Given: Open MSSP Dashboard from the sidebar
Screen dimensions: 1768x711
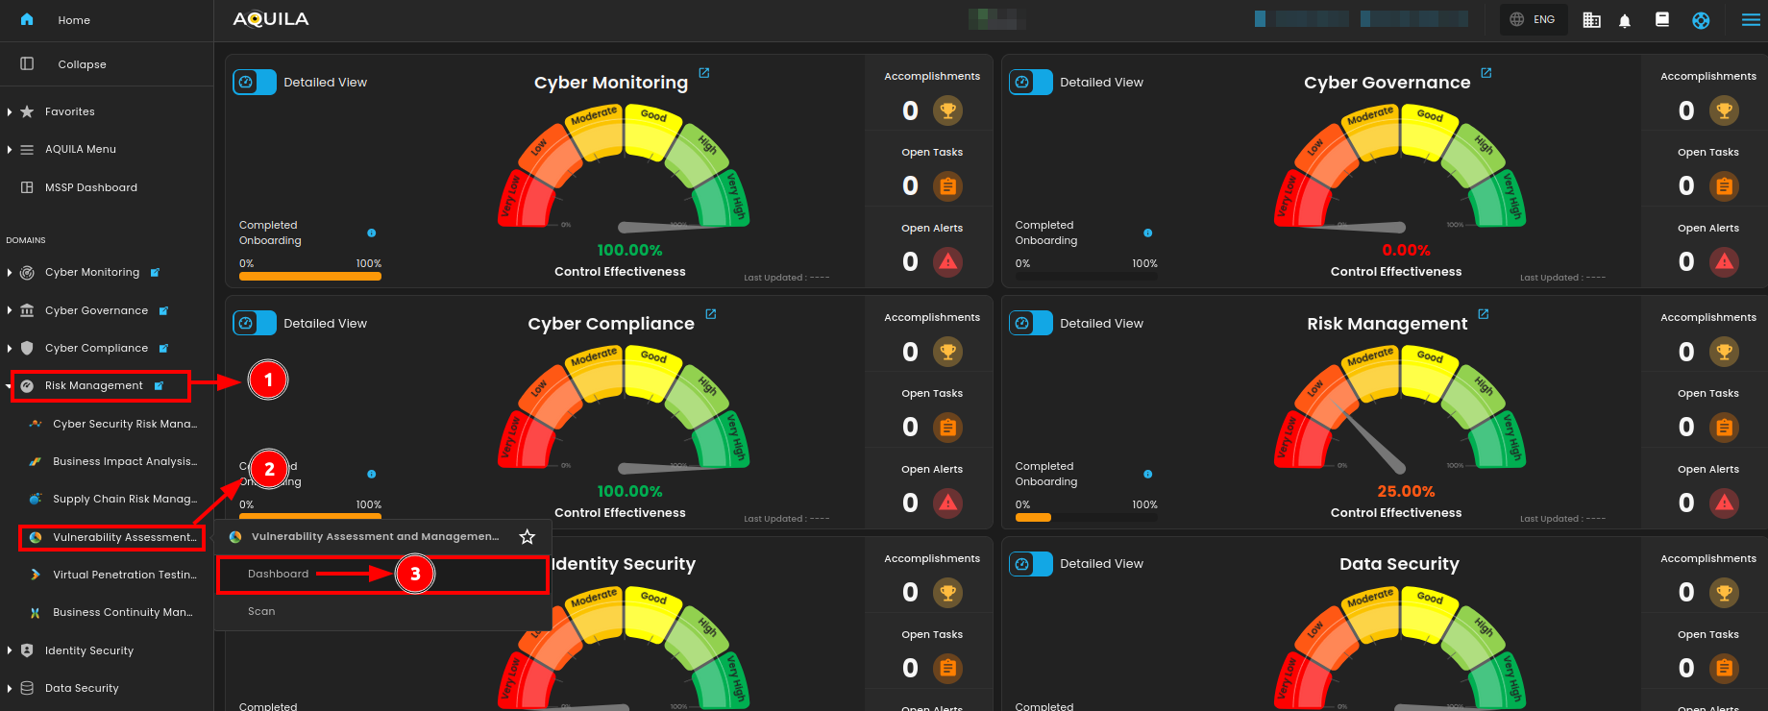Looking at the screenshot, I should [x=90, y=188].
